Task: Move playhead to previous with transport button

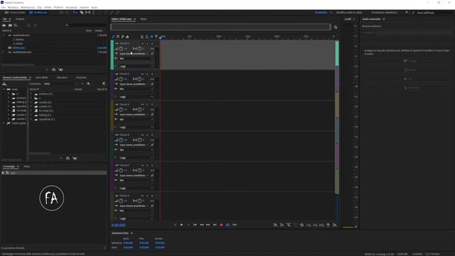Action: tap(195, 225)
